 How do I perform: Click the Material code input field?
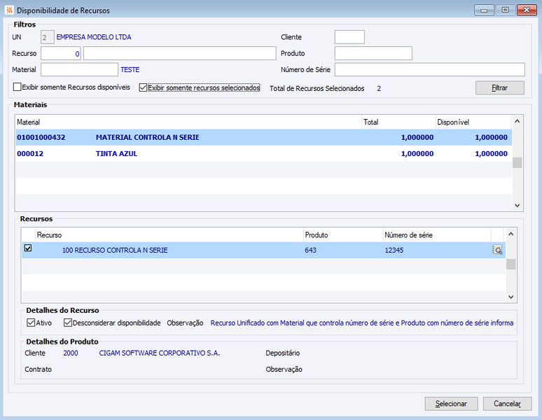tap(80, 69)
